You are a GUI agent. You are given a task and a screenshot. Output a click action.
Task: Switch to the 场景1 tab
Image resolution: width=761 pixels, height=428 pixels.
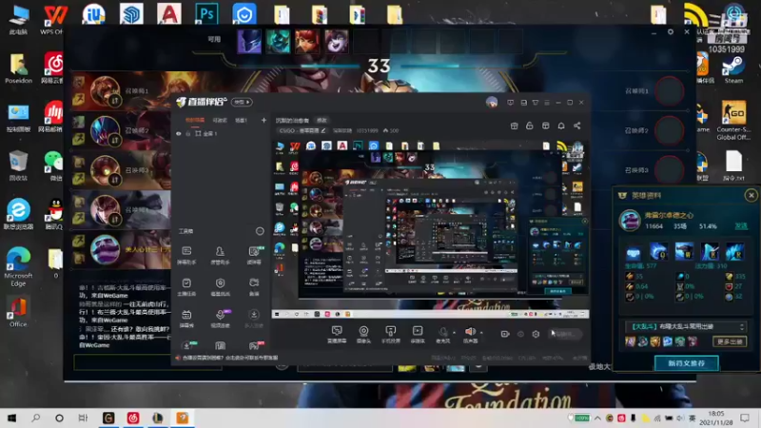click(242, 120)
